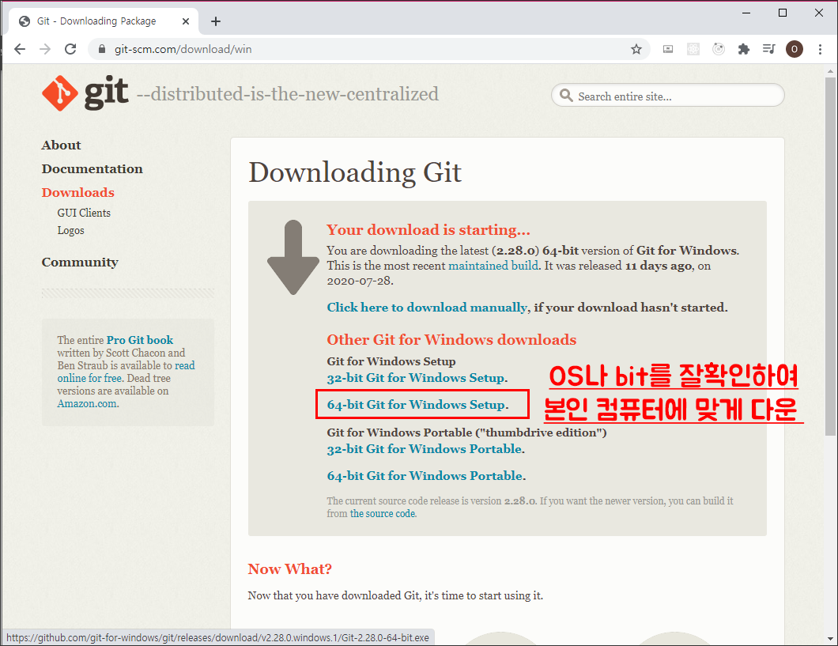Click the search magnifier icon
Viewport: 838px width, 646px height.
[566, 96]
